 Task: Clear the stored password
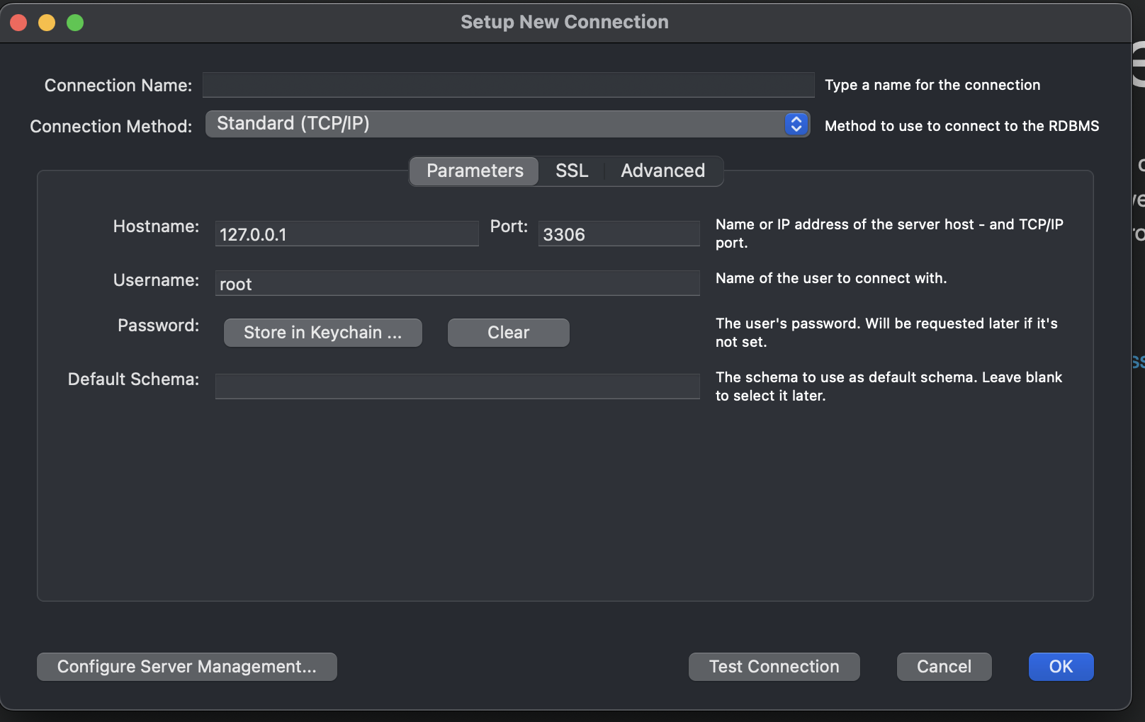508,333
